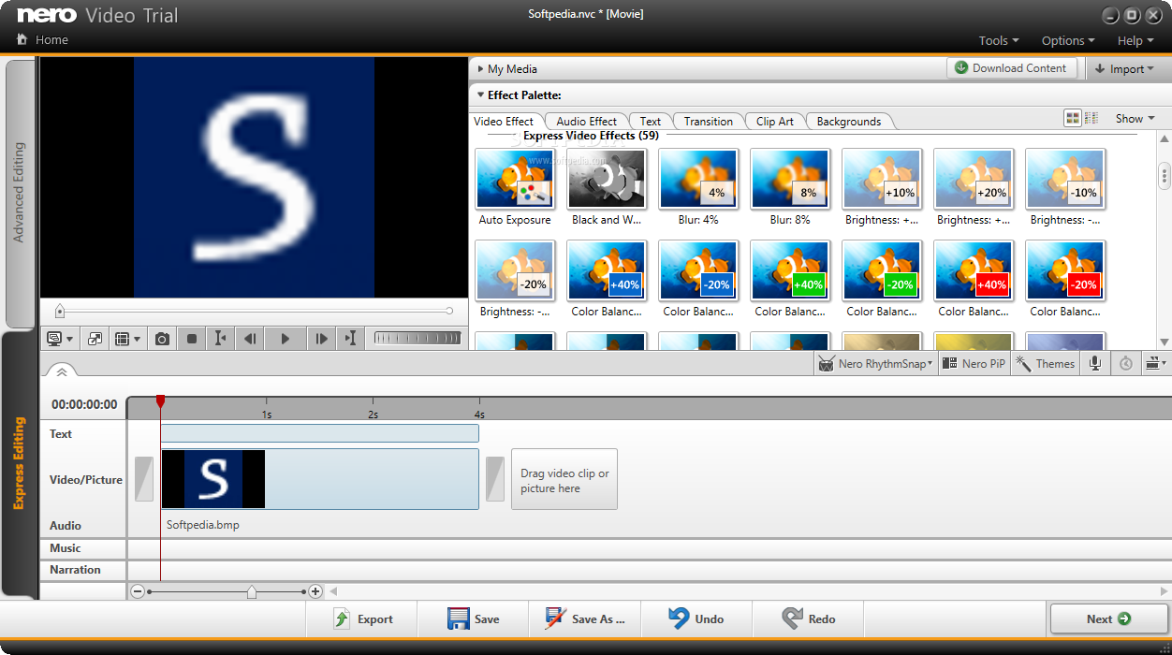The image size is (1172, 655).
Task: Jump to the end of the clip
Action: click(350, 339)
